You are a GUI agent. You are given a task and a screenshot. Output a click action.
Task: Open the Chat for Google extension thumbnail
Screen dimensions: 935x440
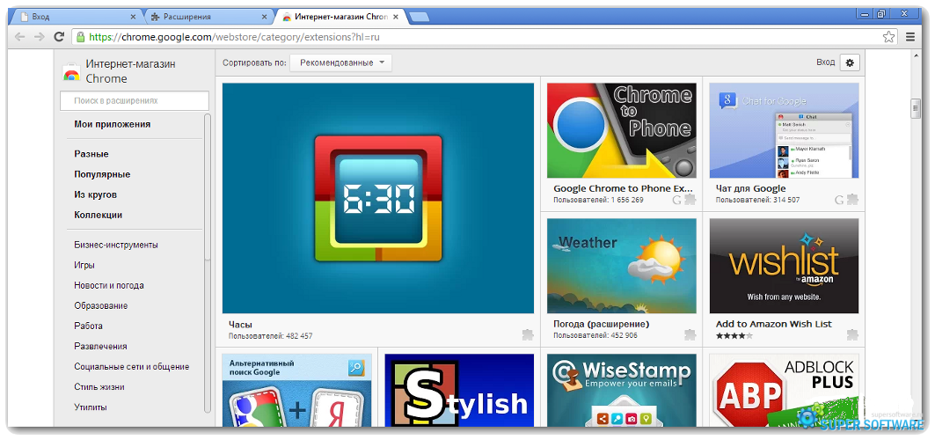tap(784, 130)
